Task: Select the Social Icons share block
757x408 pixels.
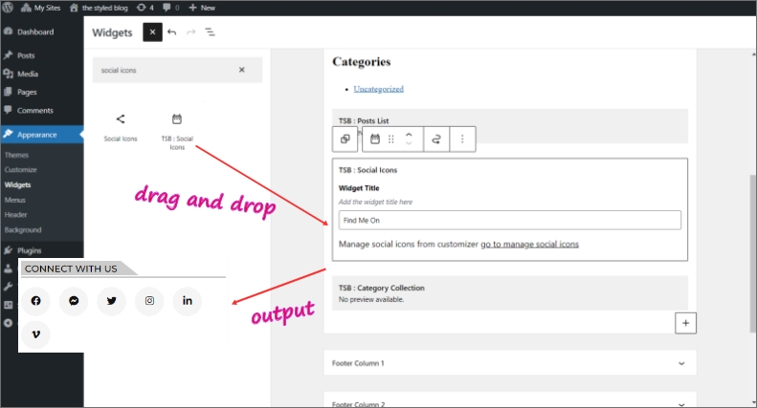Action: 121,126
